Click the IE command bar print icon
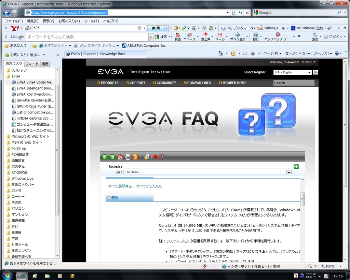The width and height of the screenshot is (350, 280). (x=253, y=53)
